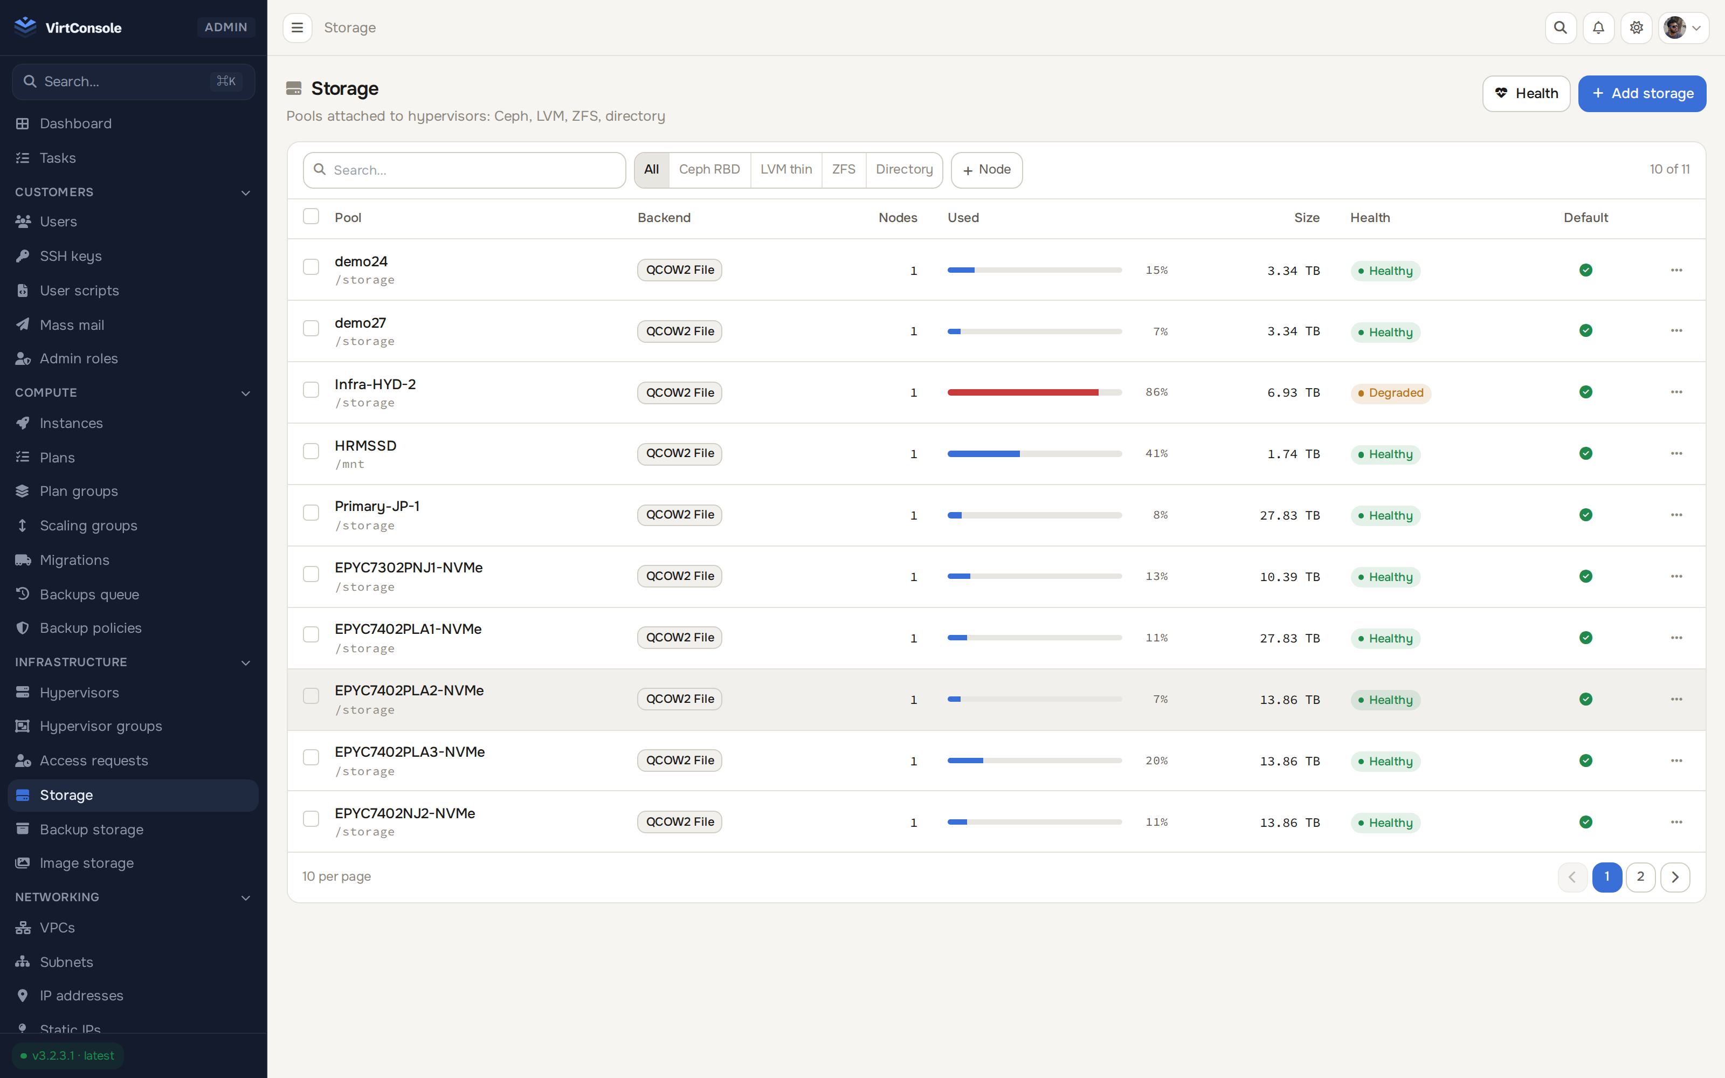Screen dimensions: 1725x1078
Task: Open row actions menu for demo24
Action: 1676,270
